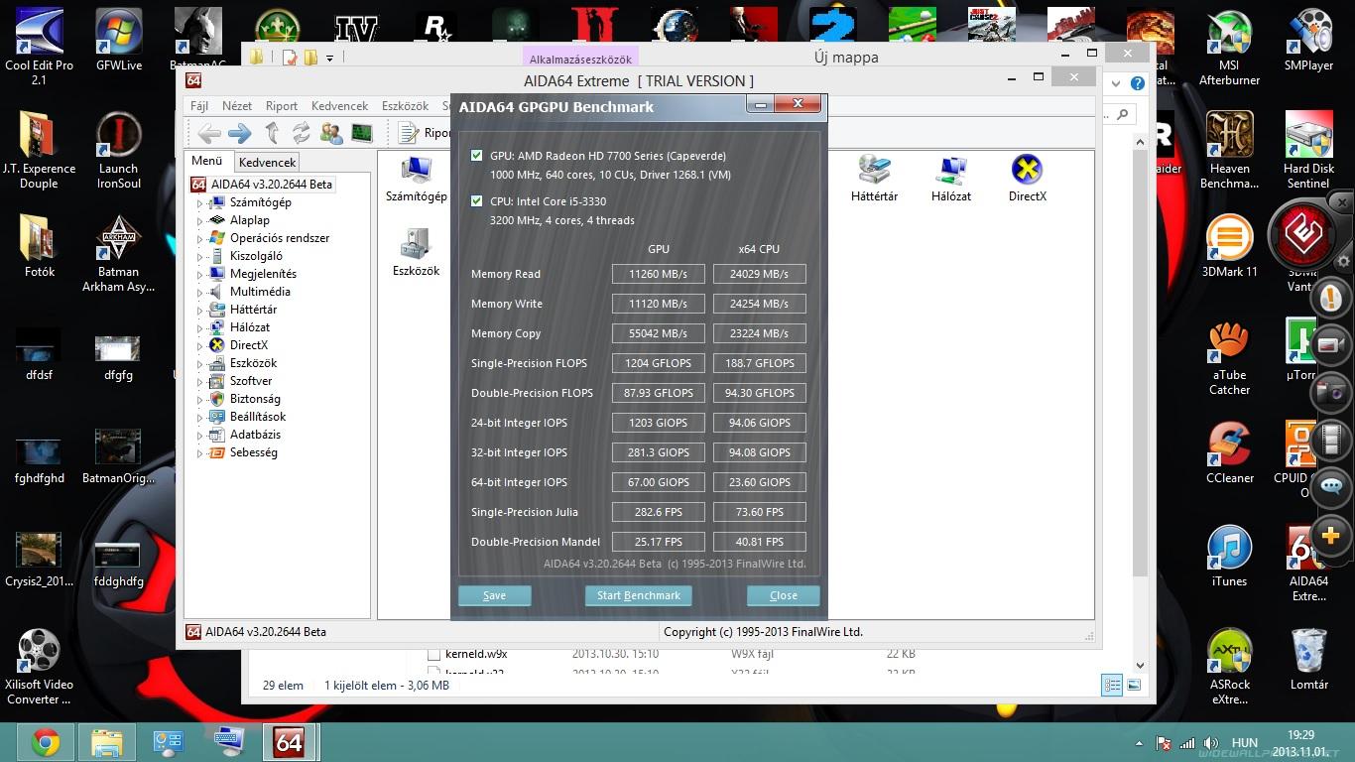Click Explorer scrollbar down arrow
The height and width of the screenshot is (762, 1355).
1140,666
